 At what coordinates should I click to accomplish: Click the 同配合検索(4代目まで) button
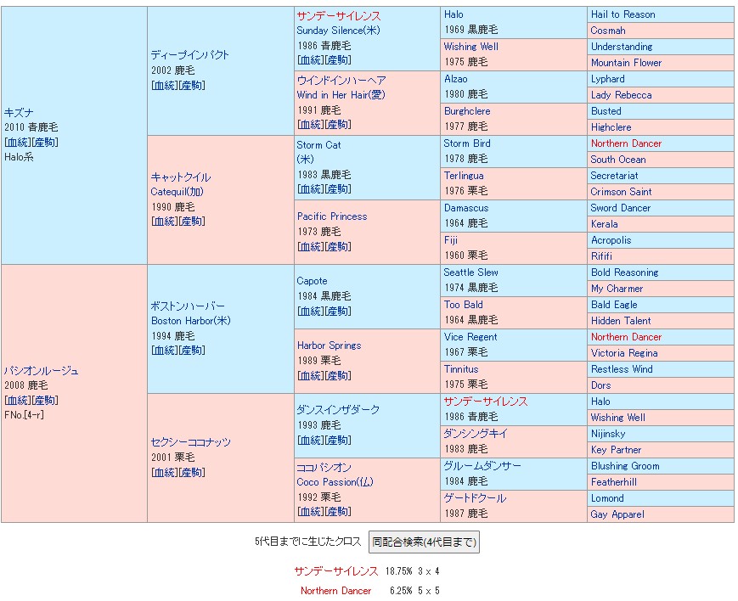coord(424,542)
